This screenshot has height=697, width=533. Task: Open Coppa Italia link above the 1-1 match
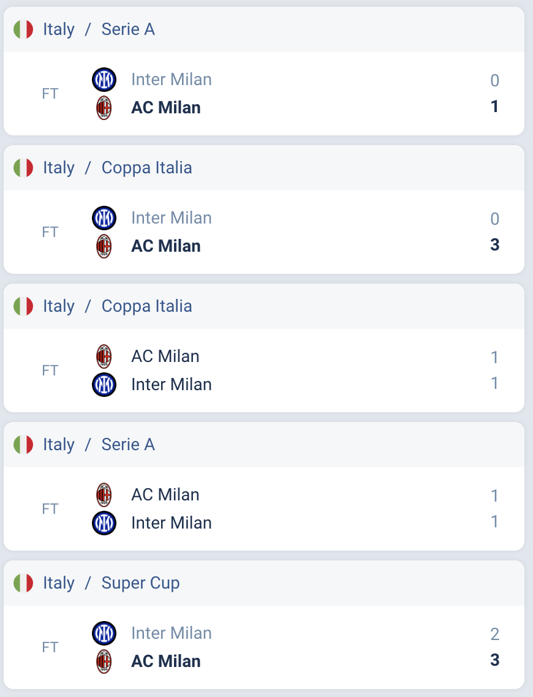[146, 306]
